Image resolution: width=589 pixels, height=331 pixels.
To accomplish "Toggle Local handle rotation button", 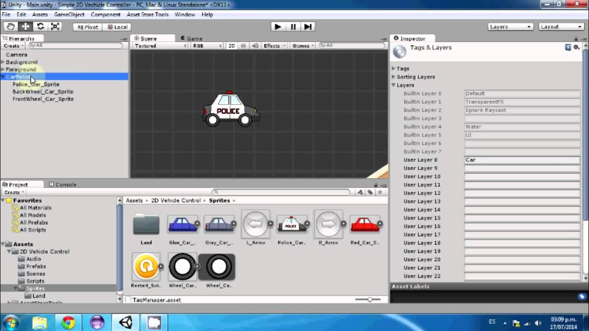I will click(117, 27).
